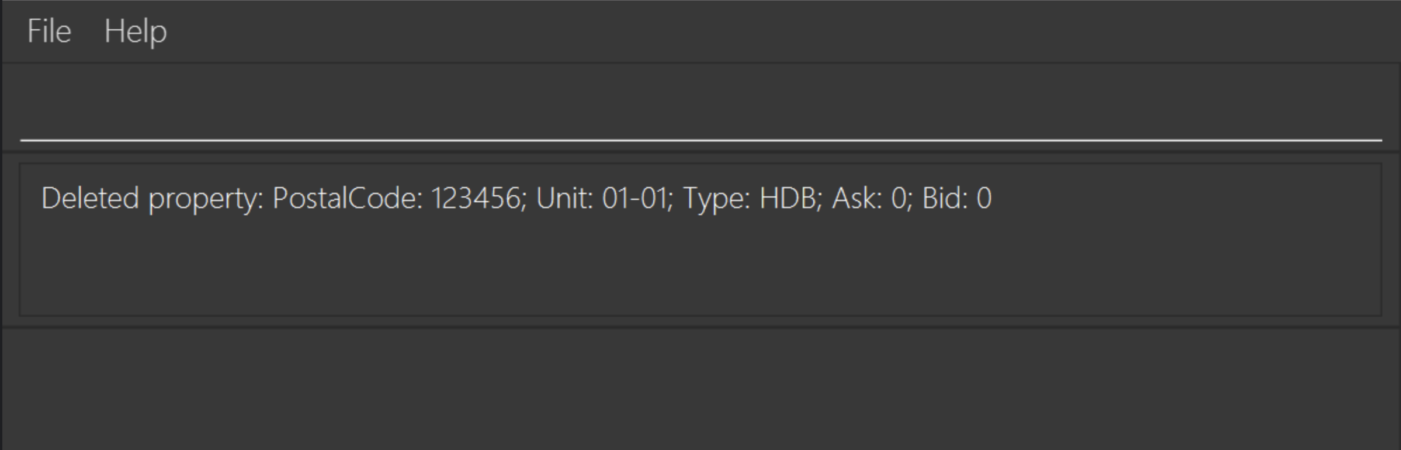Click the empty list panel below the result box
The height and width of the screenshot is (450, 1401).
click(700, 389)
